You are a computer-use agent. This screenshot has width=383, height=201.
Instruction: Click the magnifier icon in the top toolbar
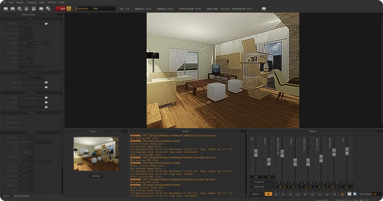coord(20,9)
